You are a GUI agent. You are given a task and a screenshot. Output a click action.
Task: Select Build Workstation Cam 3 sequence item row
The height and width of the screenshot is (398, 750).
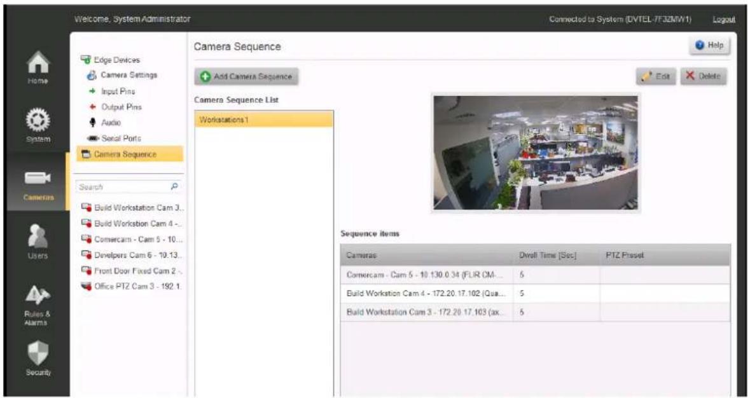click(536, 312)
